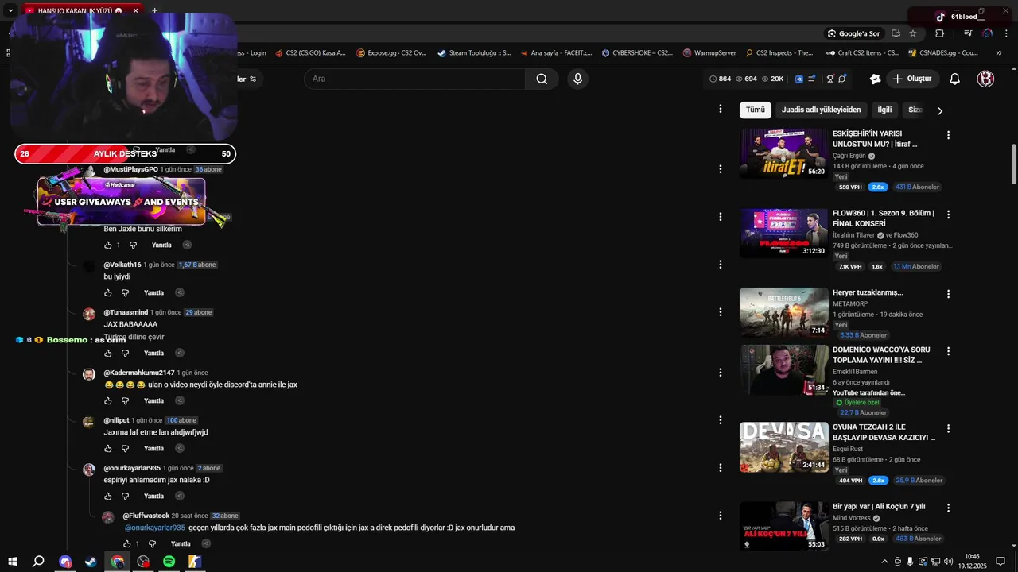1018x572 pixels.
Task: Show the next filter chips arrow
Action: click(940, 110)
